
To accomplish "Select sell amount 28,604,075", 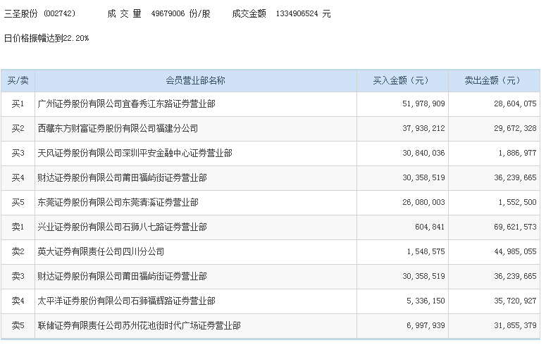I will coord(515,103).
